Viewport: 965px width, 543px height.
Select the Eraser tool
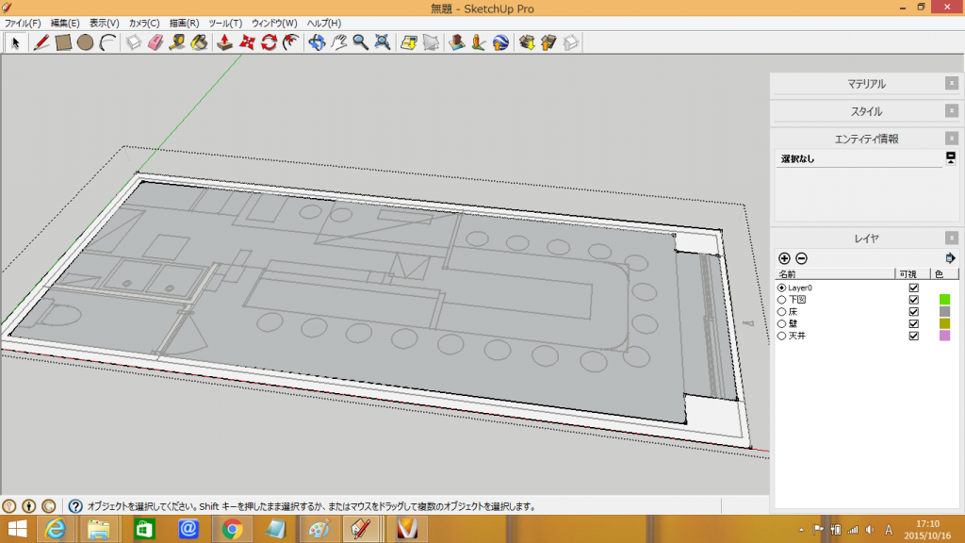pos(155,42)
